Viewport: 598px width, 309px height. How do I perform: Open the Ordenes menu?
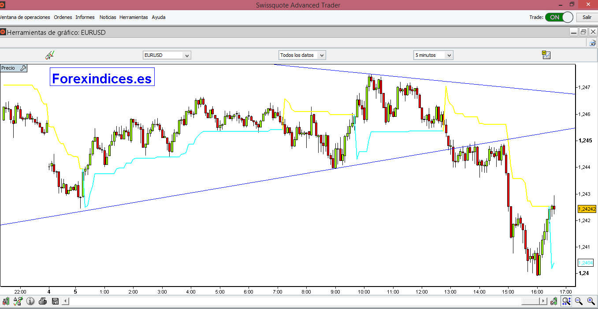[63, 17]
